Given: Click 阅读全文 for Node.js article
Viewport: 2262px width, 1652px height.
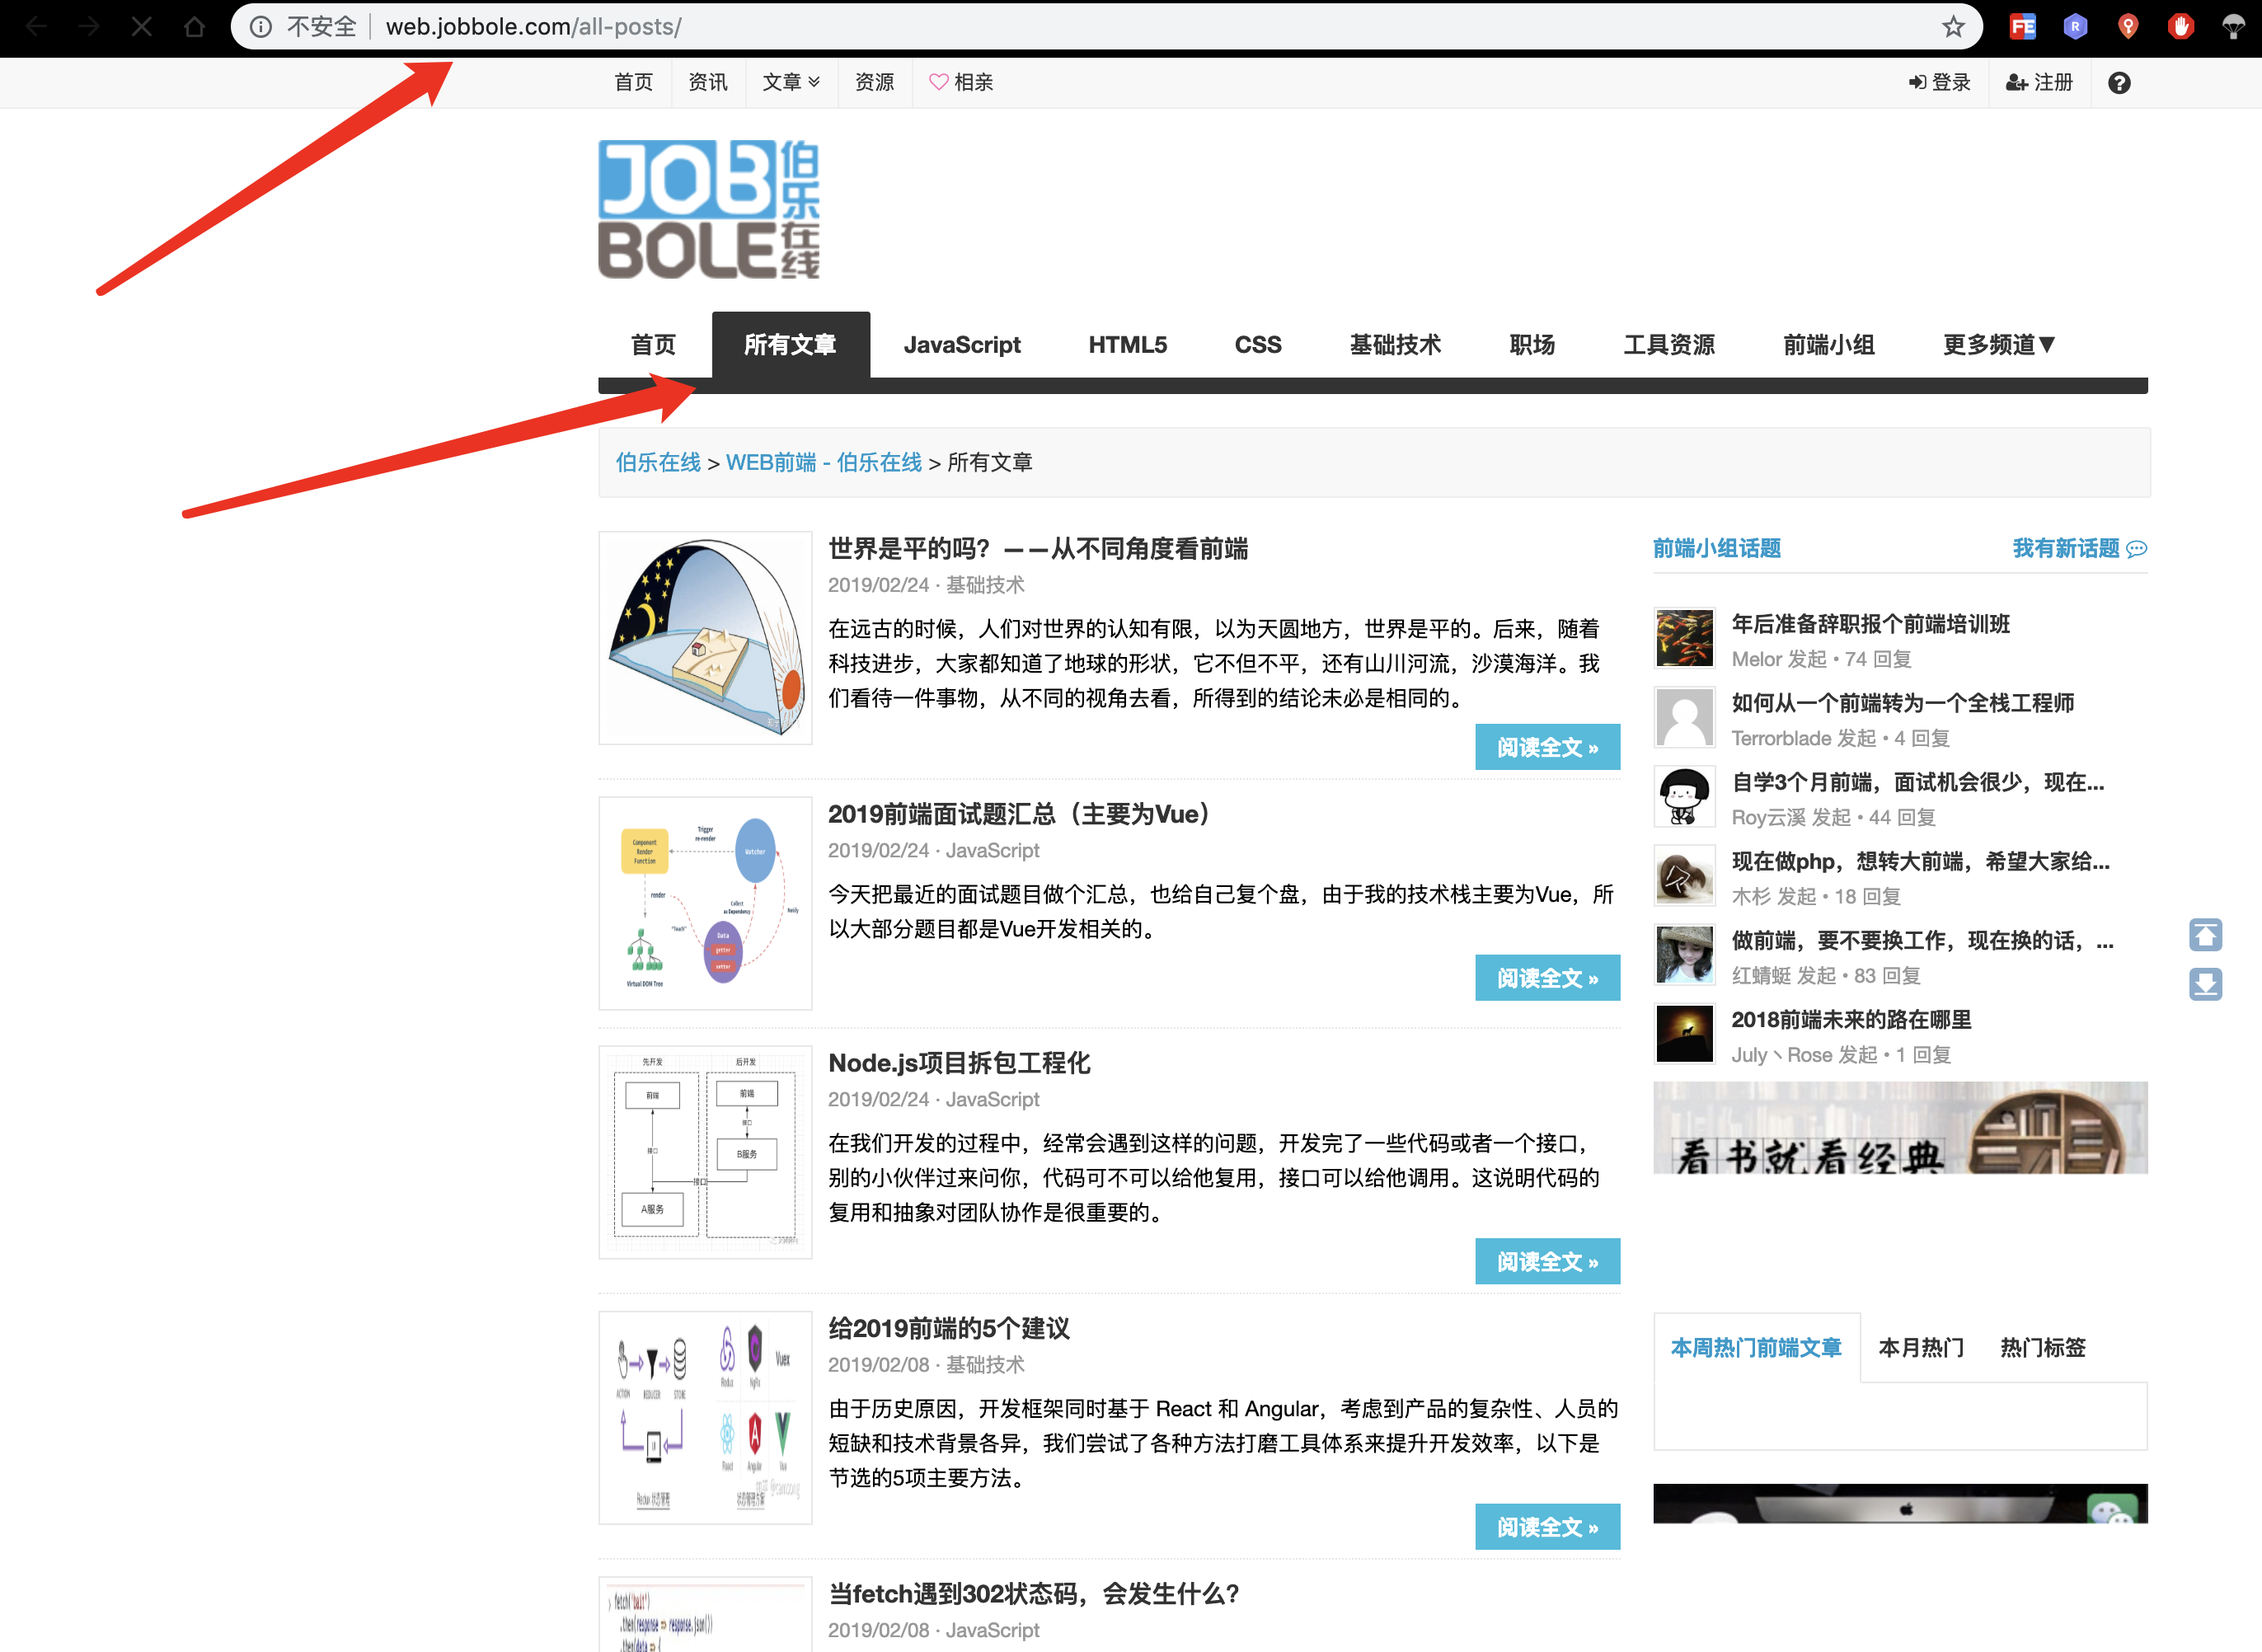Looking at the screenshot, I should click(x=1547, y=1262).
